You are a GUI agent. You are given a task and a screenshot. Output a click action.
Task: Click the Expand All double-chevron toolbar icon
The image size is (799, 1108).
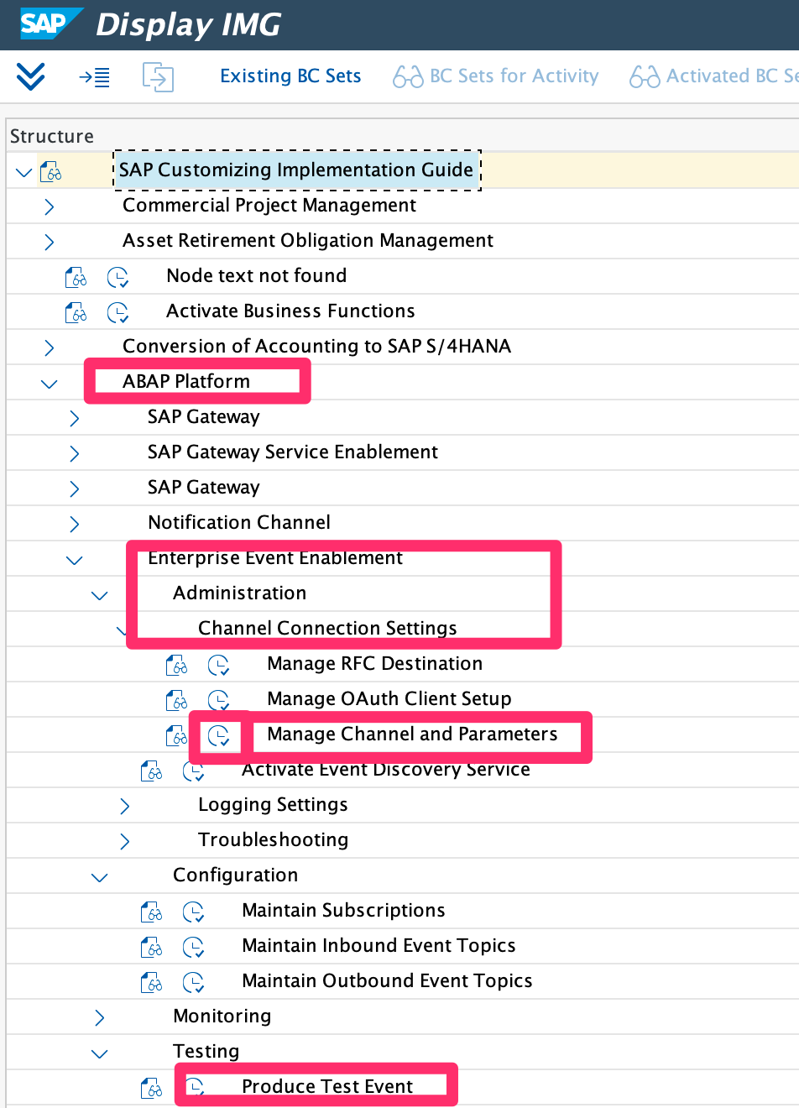tap(30, 76)
